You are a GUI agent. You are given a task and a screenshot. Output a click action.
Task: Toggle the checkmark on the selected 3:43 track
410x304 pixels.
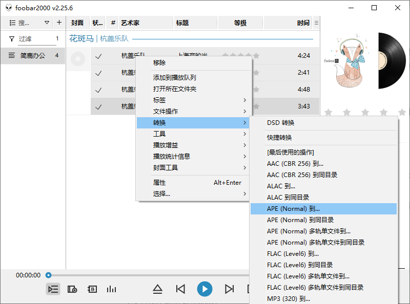(x=98, y=106)
